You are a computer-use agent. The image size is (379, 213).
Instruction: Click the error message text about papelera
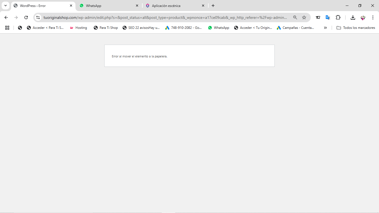point(140,56)
